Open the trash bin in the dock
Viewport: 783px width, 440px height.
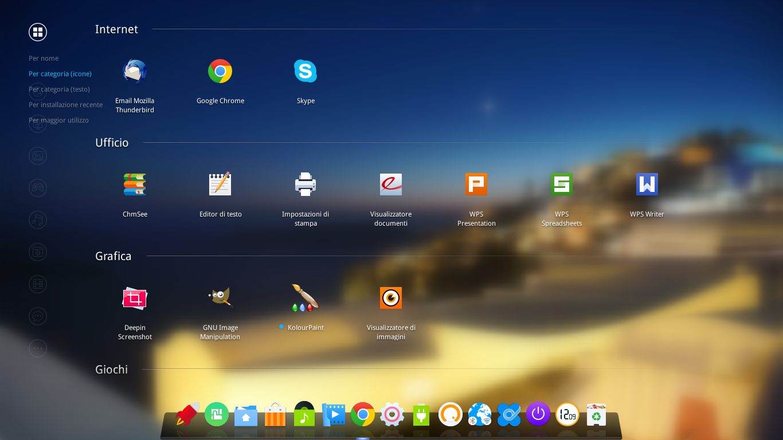pos(596,415)
